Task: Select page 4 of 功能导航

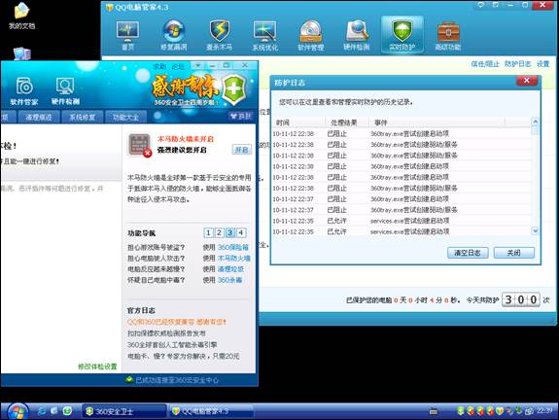Action: 241,232
